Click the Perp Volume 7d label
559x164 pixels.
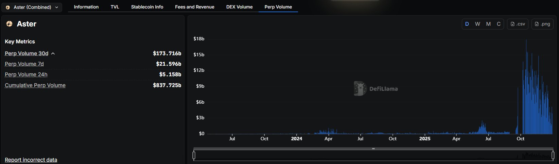[24, 64]
